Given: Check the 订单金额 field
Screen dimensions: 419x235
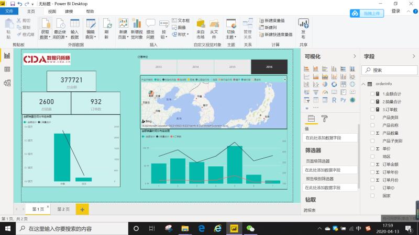Looking at the screenshot, I should (x=372, y=164).
